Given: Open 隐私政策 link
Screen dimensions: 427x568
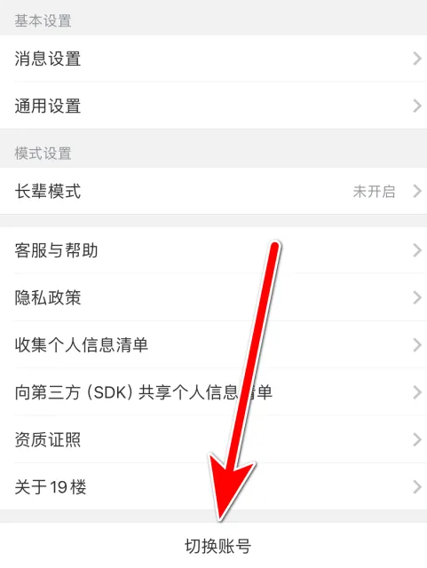Looking at the screenshot, I should pos(213,297).
